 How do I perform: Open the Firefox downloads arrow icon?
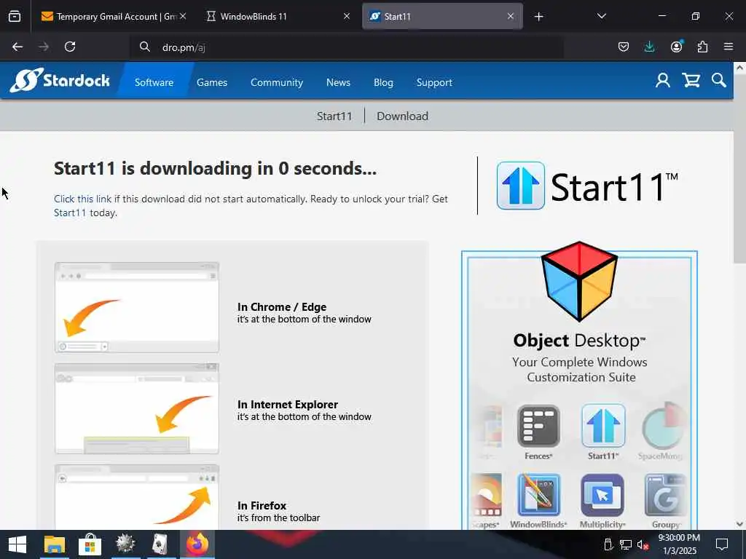click(649, 47)
